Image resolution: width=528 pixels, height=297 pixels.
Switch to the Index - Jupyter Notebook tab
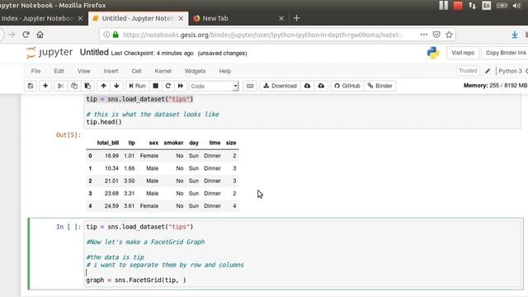(42, 18)
